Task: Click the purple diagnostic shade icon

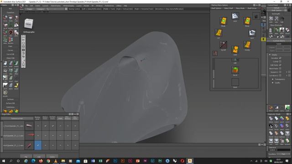Action: pyautogui.click(x=282, y=126)
